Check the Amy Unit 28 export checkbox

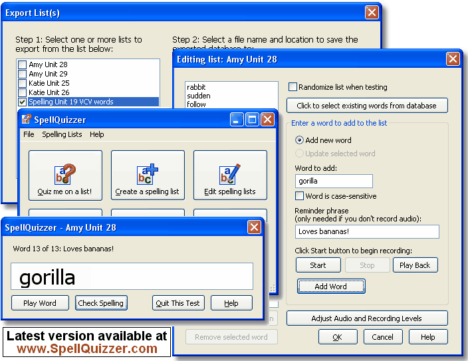coord(23,64)
